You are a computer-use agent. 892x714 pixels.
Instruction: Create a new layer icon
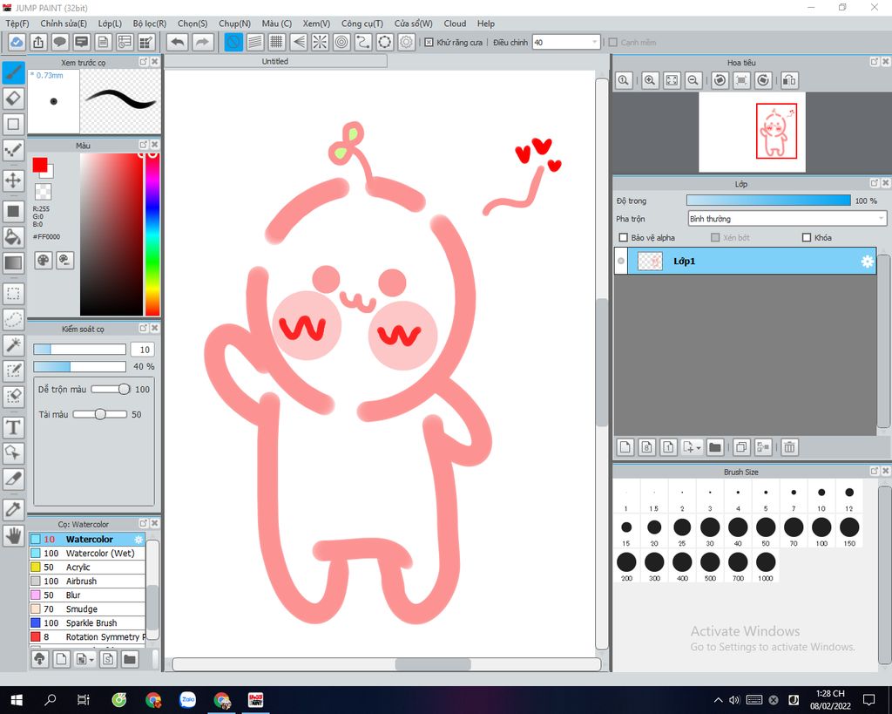[625, 447]
